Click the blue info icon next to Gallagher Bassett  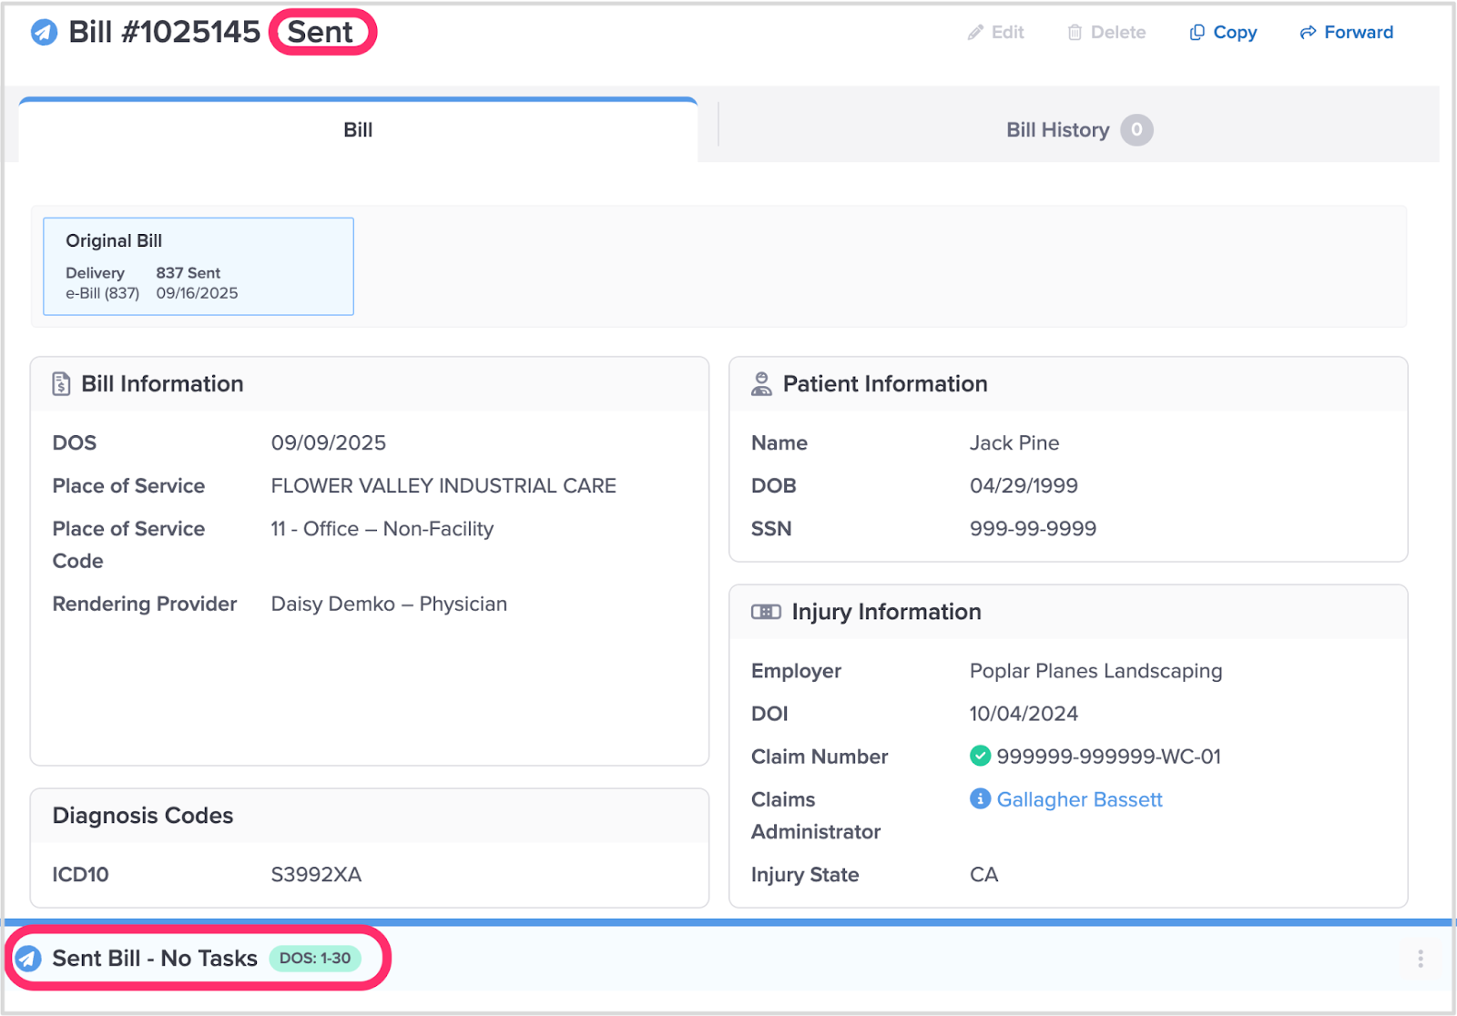pos(980,799)
